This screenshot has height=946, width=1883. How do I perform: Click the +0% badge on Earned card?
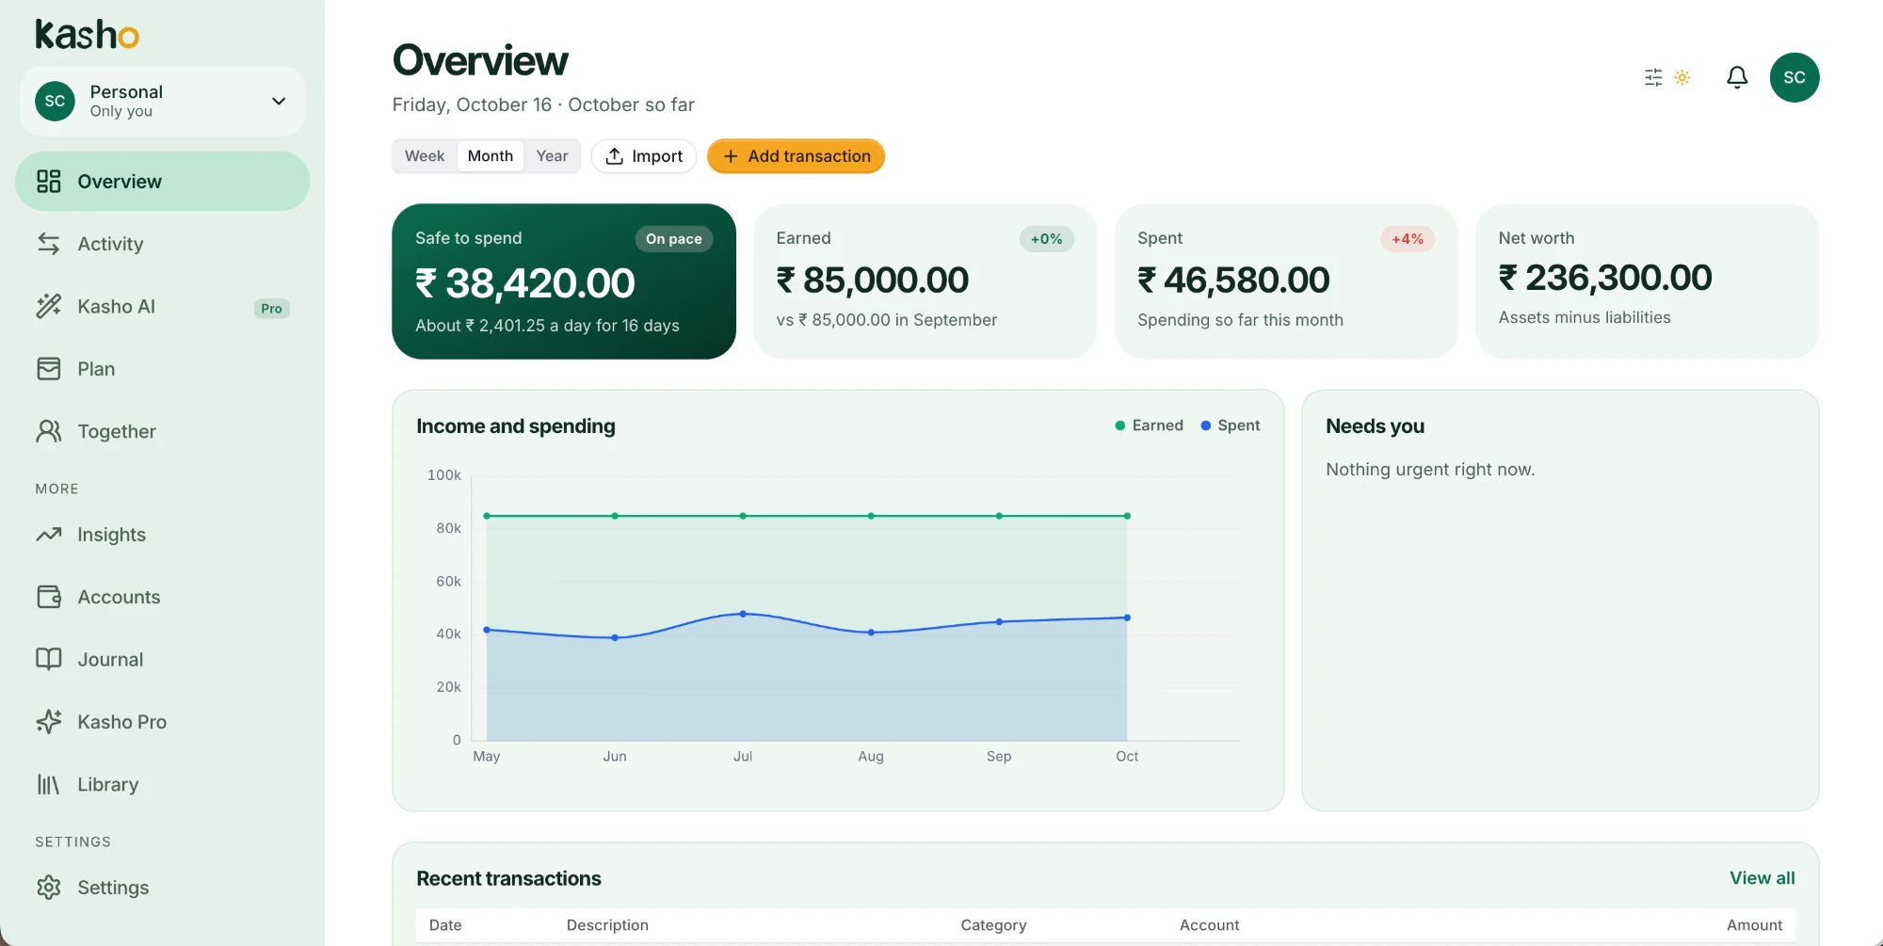point(1046,239)
